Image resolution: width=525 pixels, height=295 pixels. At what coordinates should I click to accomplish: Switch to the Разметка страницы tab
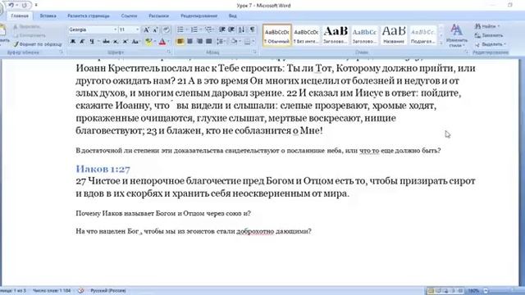coord(89,16)
